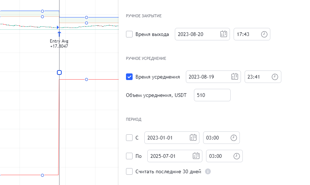Image resolution: width=310 pixels, height=185 pixels.
Task: Enable the period end По checkbox
Action: 129,156
